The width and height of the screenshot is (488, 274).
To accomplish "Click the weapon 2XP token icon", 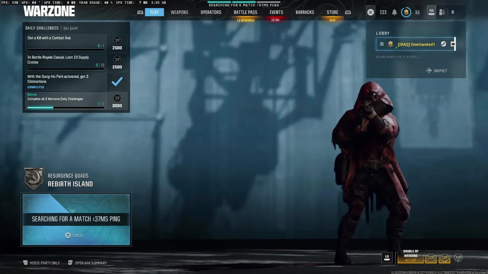I will point(445,258).
